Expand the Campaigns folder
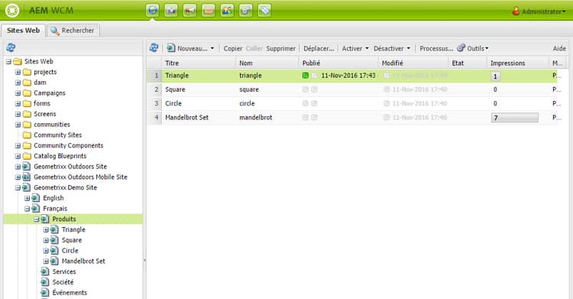This screenshot has height=299, width=573. [x=18, y=93]
